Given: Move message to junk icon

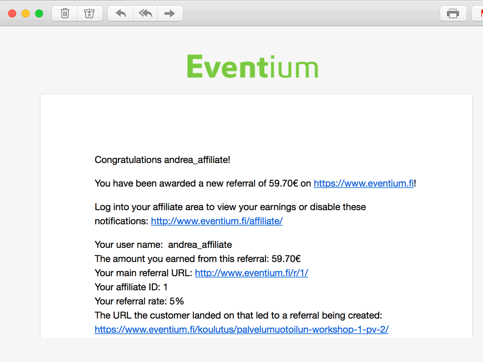Looking at the screenshot, I should point(89,14).
